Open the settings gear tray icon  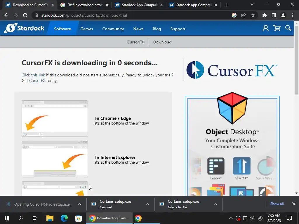[x=260, y=218]
